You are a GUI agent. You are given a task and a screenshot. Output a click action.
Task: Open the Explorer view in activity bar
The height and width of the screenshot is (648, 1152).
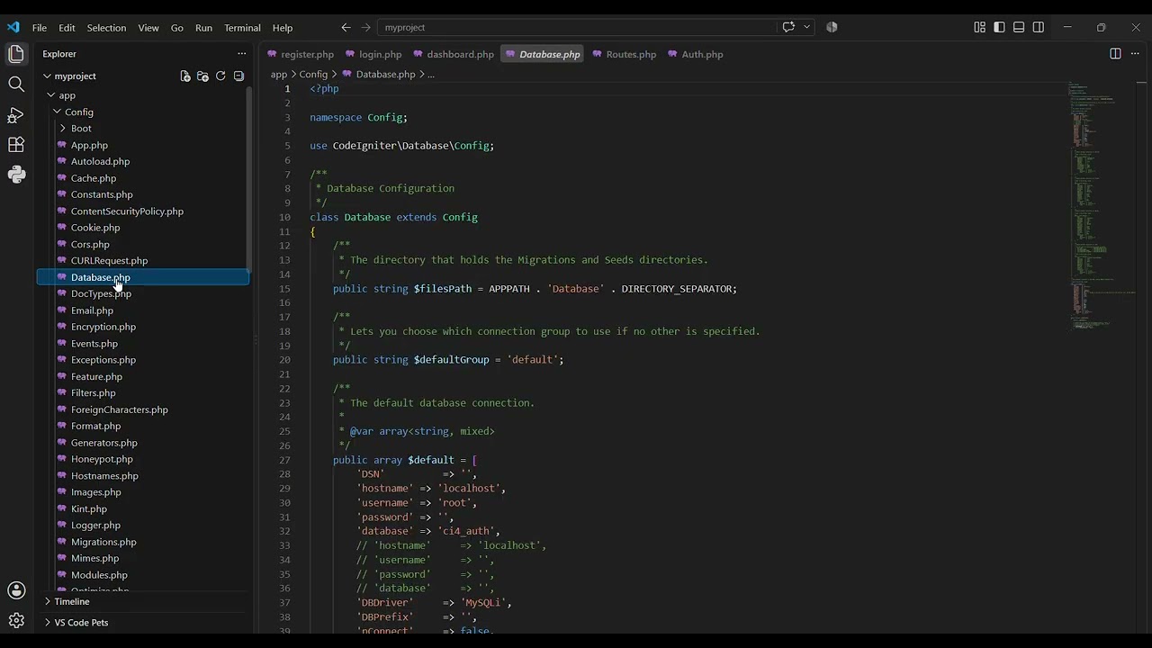16,54
